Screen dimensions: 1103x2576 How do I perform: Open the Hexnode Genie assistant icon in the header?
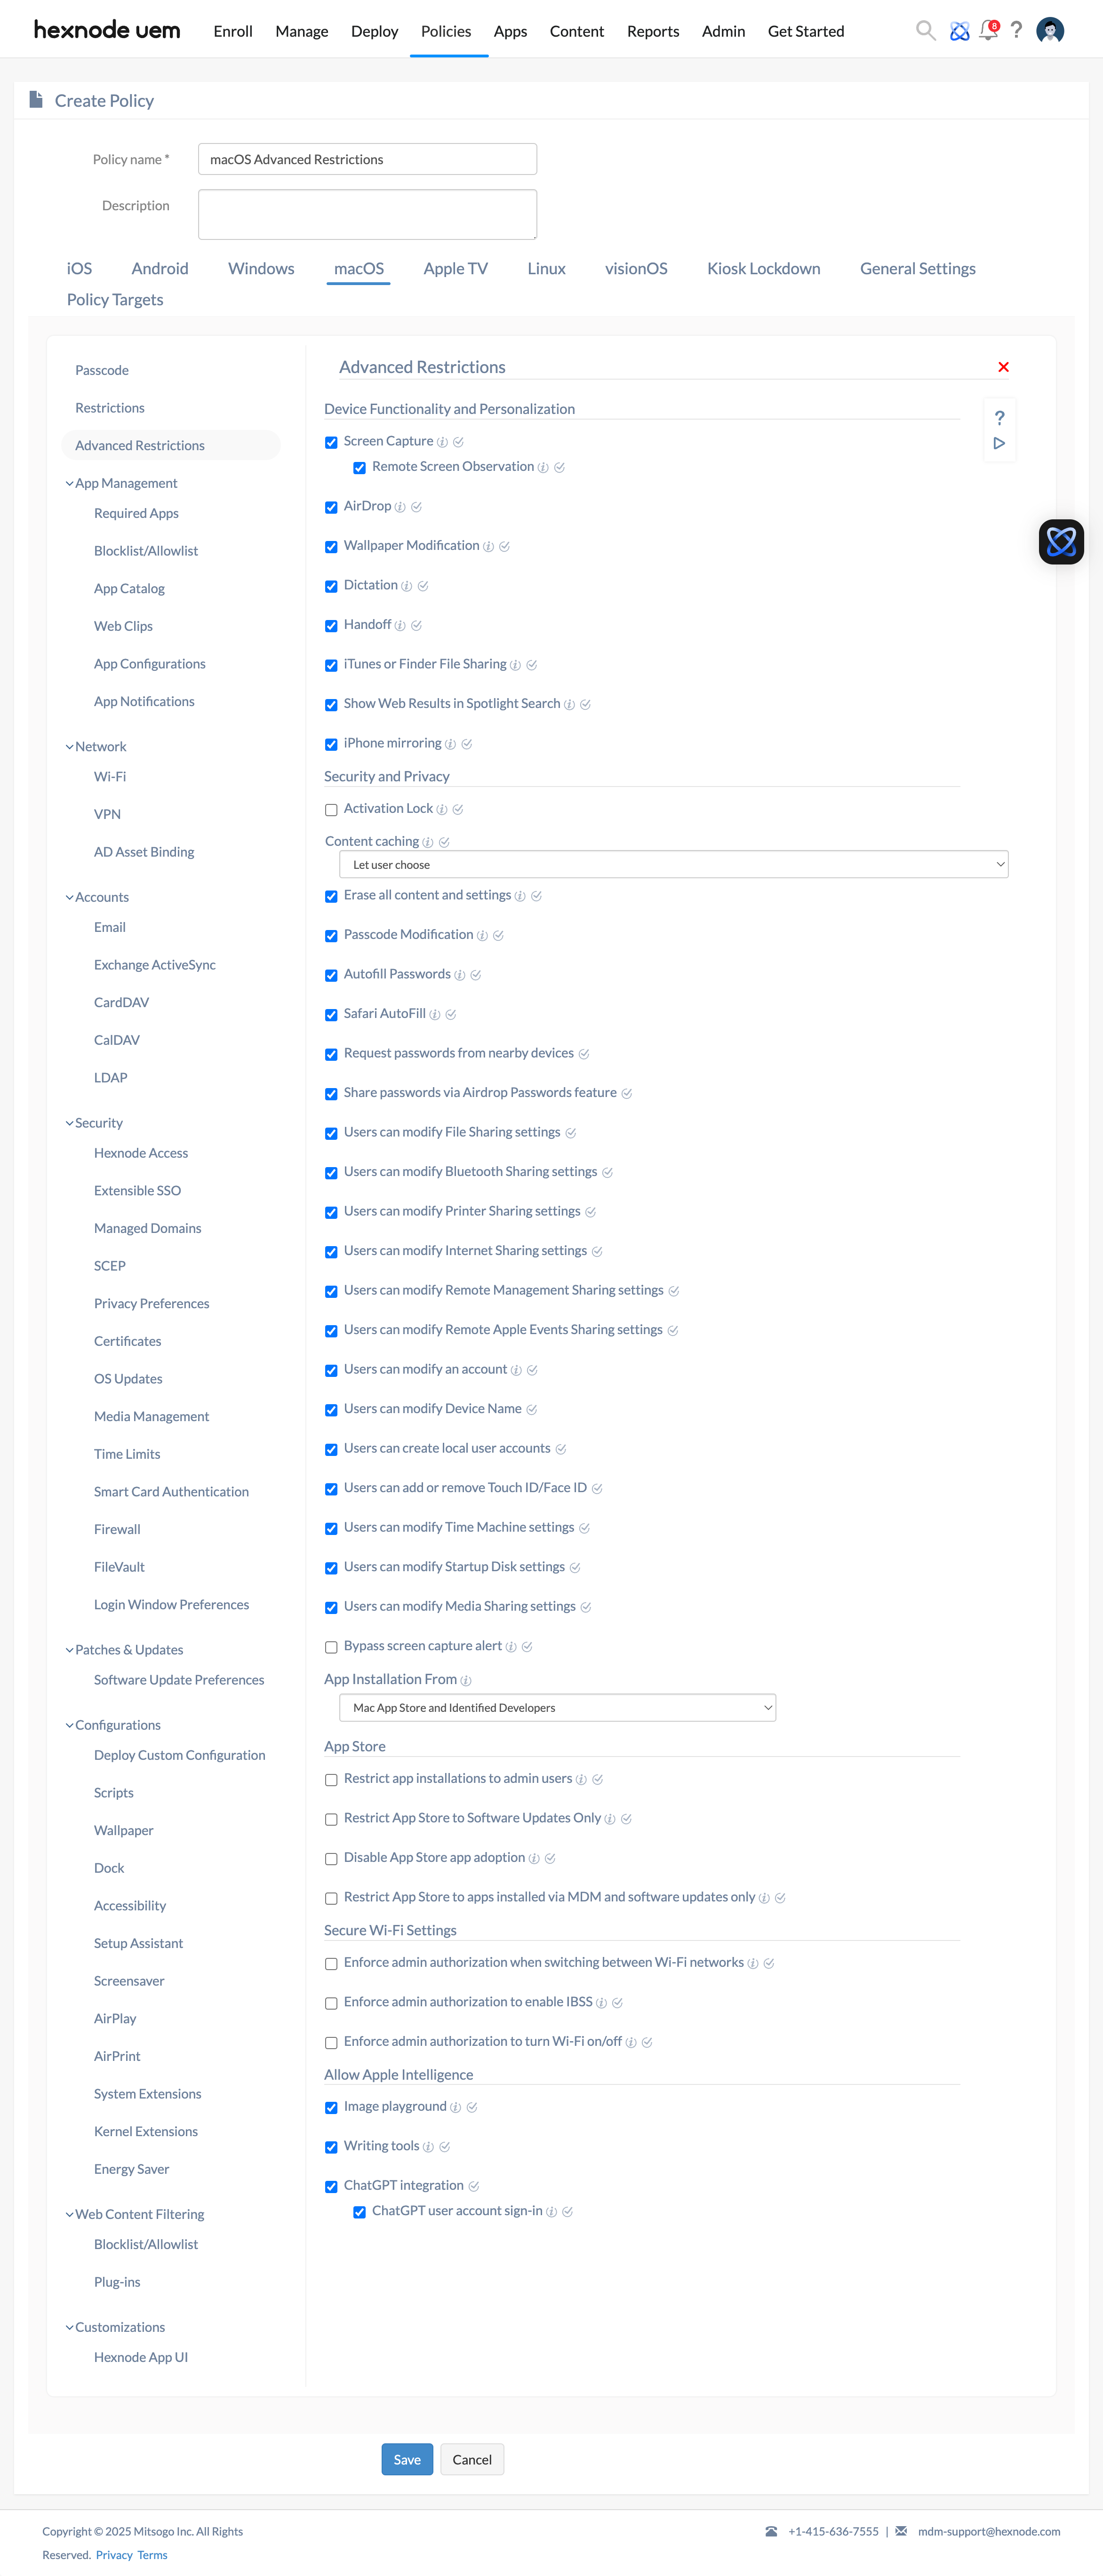point(959,31)
